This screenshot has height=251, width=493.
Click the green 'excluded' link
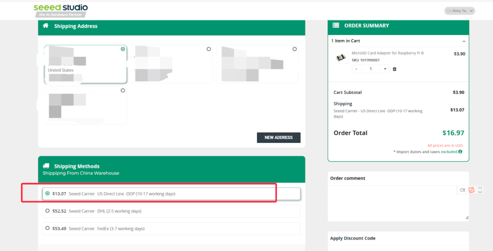coord(449,152)
